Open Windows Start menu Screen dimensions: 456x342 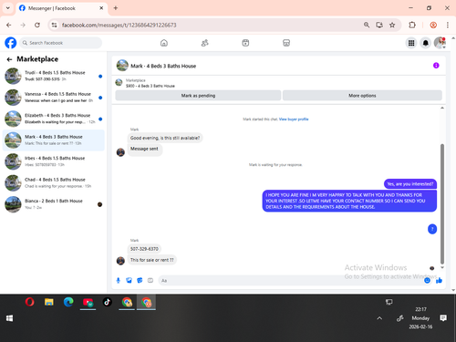click(9, 318)
